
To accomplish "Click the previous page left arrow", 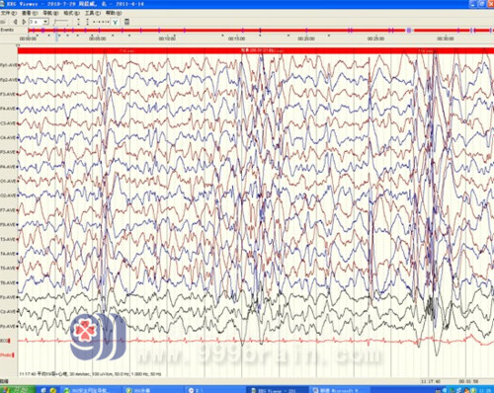I will tap(15, 22).
